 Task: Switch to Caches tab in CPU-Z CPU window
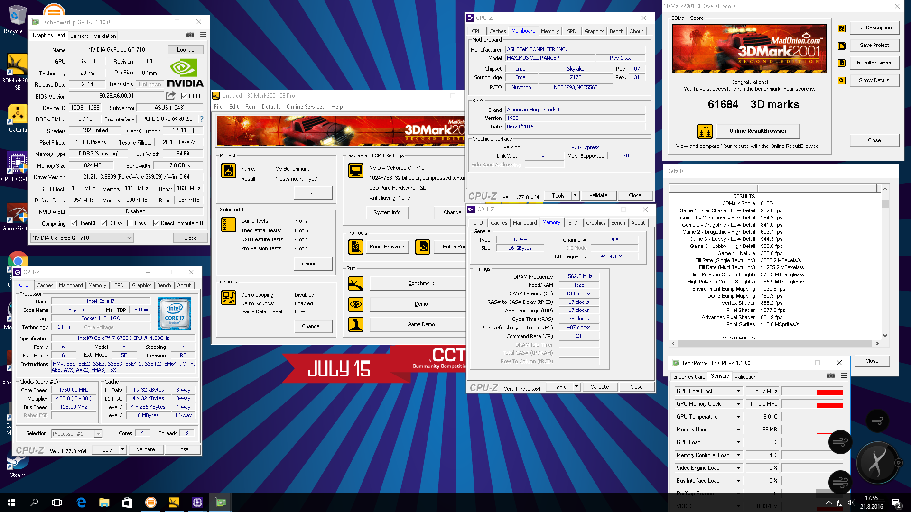point(45,285)
